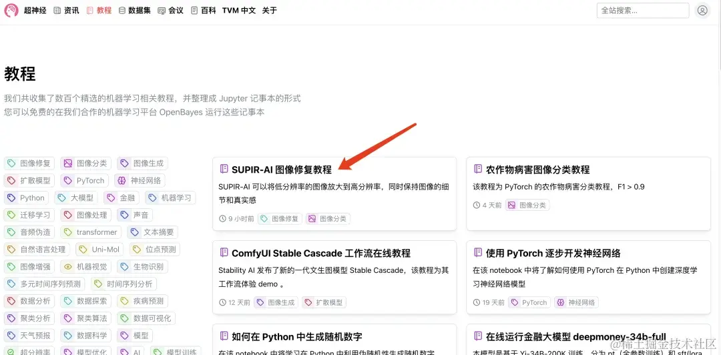Click the notebook icon beside SUPIR-AI 图像修复教程

tap(224, 169)
